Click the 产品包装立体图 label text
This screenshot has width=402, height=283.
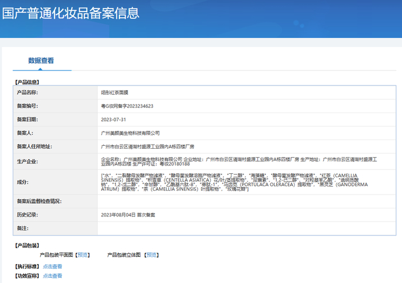[124, 255]
